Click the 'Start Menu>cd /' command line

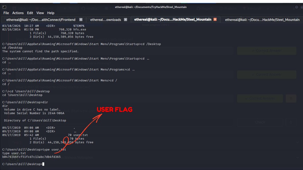click(x=60, y=81)
